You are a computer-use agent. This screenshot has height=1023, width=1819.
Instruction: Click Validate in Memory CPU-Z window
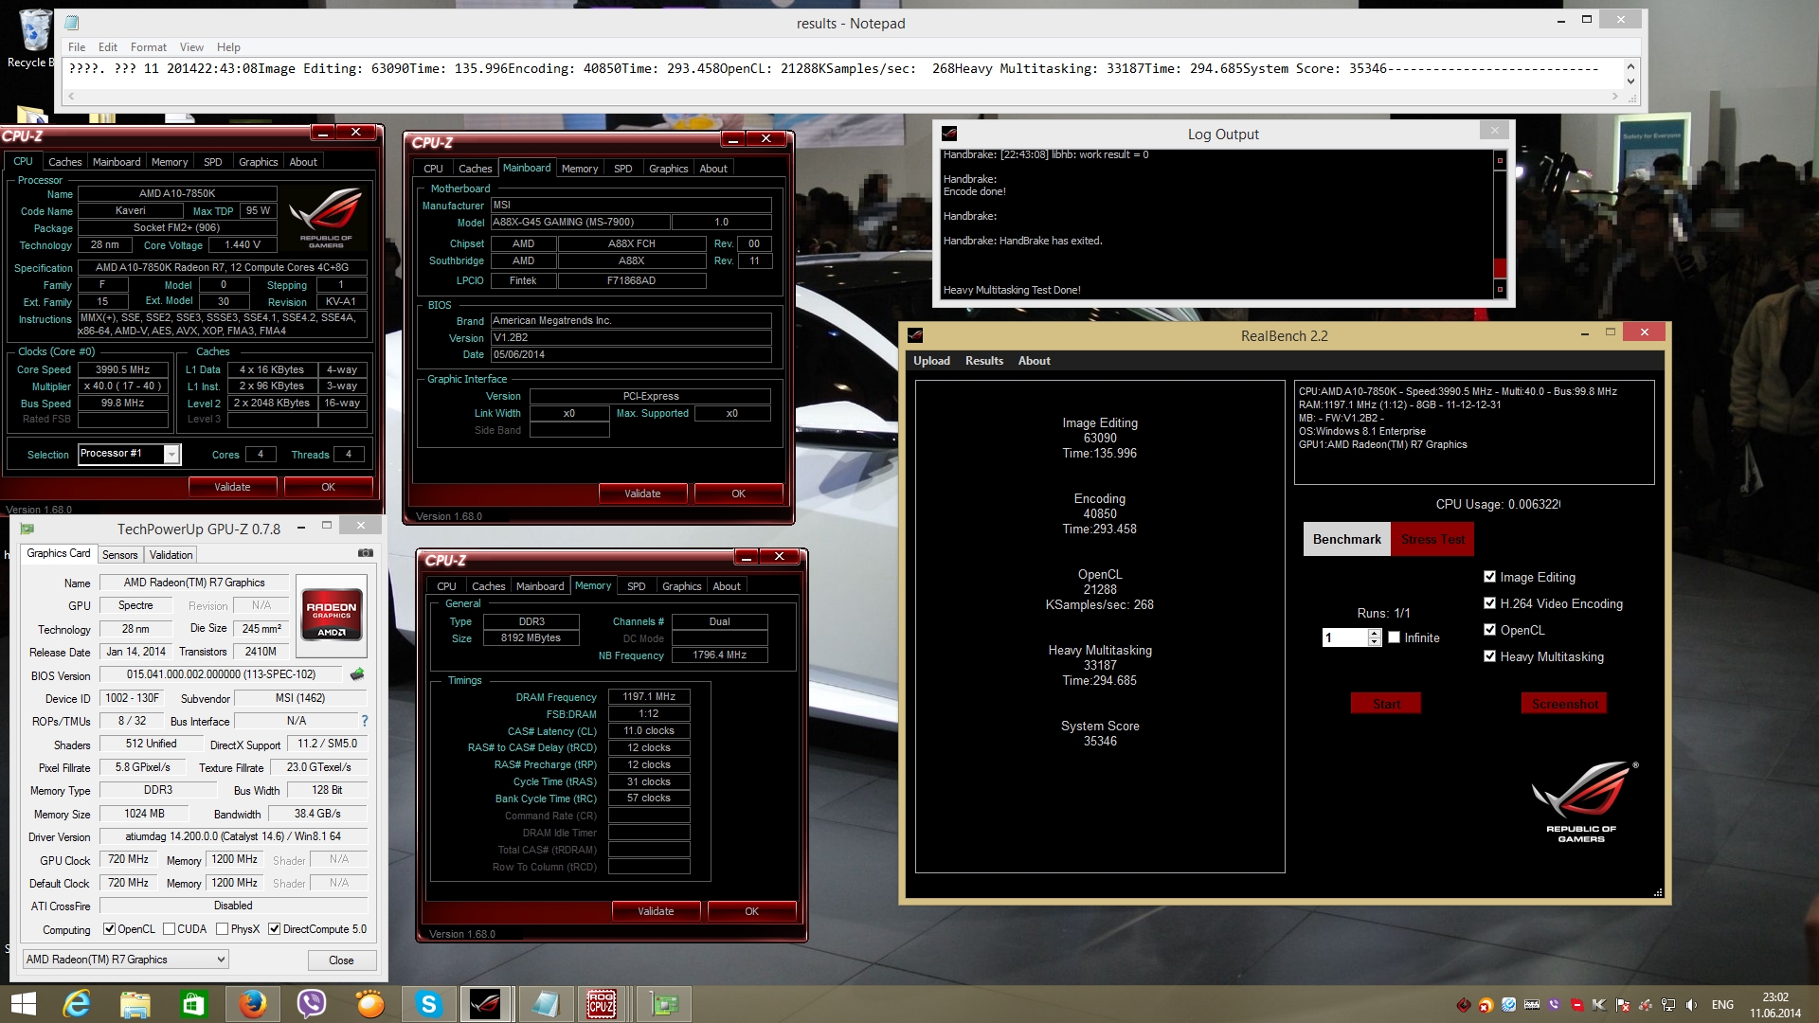point(656,911)
